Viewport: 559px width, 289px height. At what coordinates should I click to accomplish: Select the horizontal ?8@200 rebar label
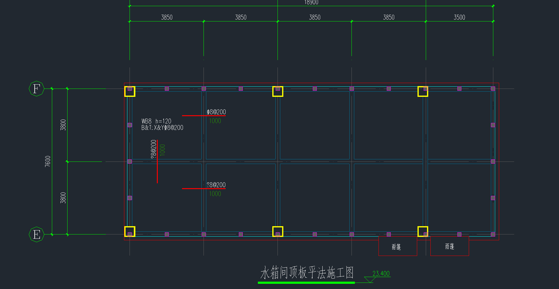(x=216, y=185)
